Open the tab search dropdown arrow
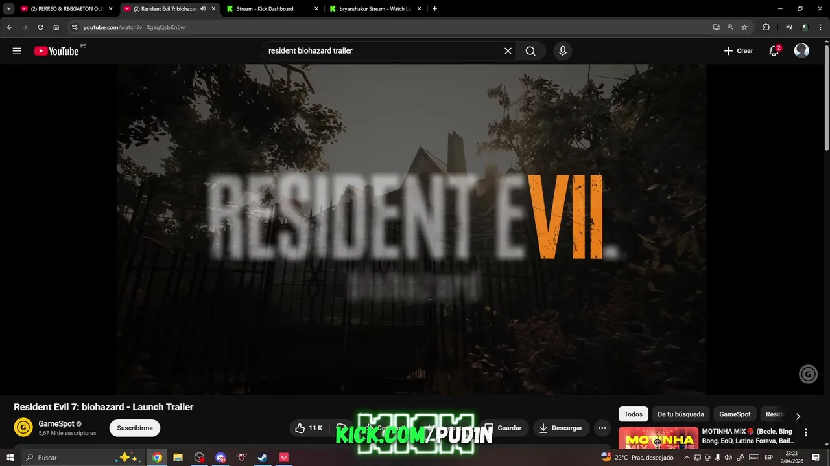The height and width of the screenshot is (466, 830). (8, 9)
